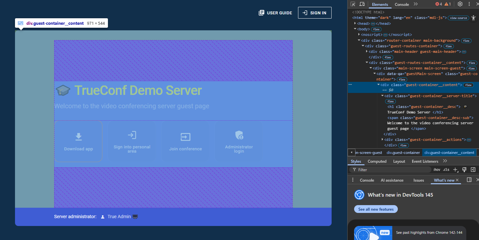Collapse the body element node
This screenshot has height=240, width=479.
355,29
